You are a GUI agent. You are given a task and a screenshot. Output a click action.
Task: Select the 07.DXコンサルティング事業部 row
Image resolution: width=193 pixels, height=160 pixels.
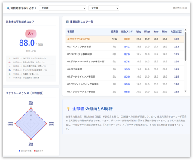(x=125, y=84)
